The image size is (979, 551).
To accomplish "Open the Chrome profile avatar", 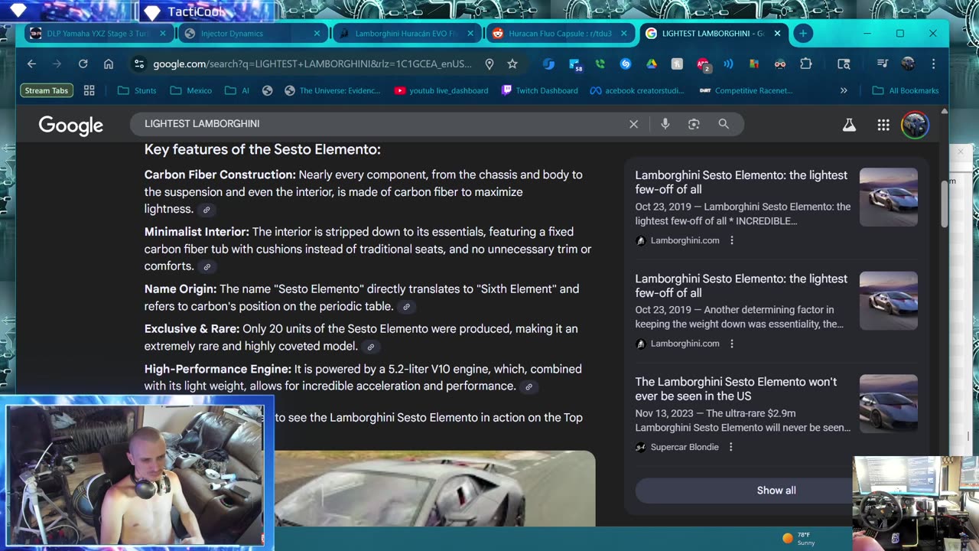I will pyautogui.click(x=908, y=64).
